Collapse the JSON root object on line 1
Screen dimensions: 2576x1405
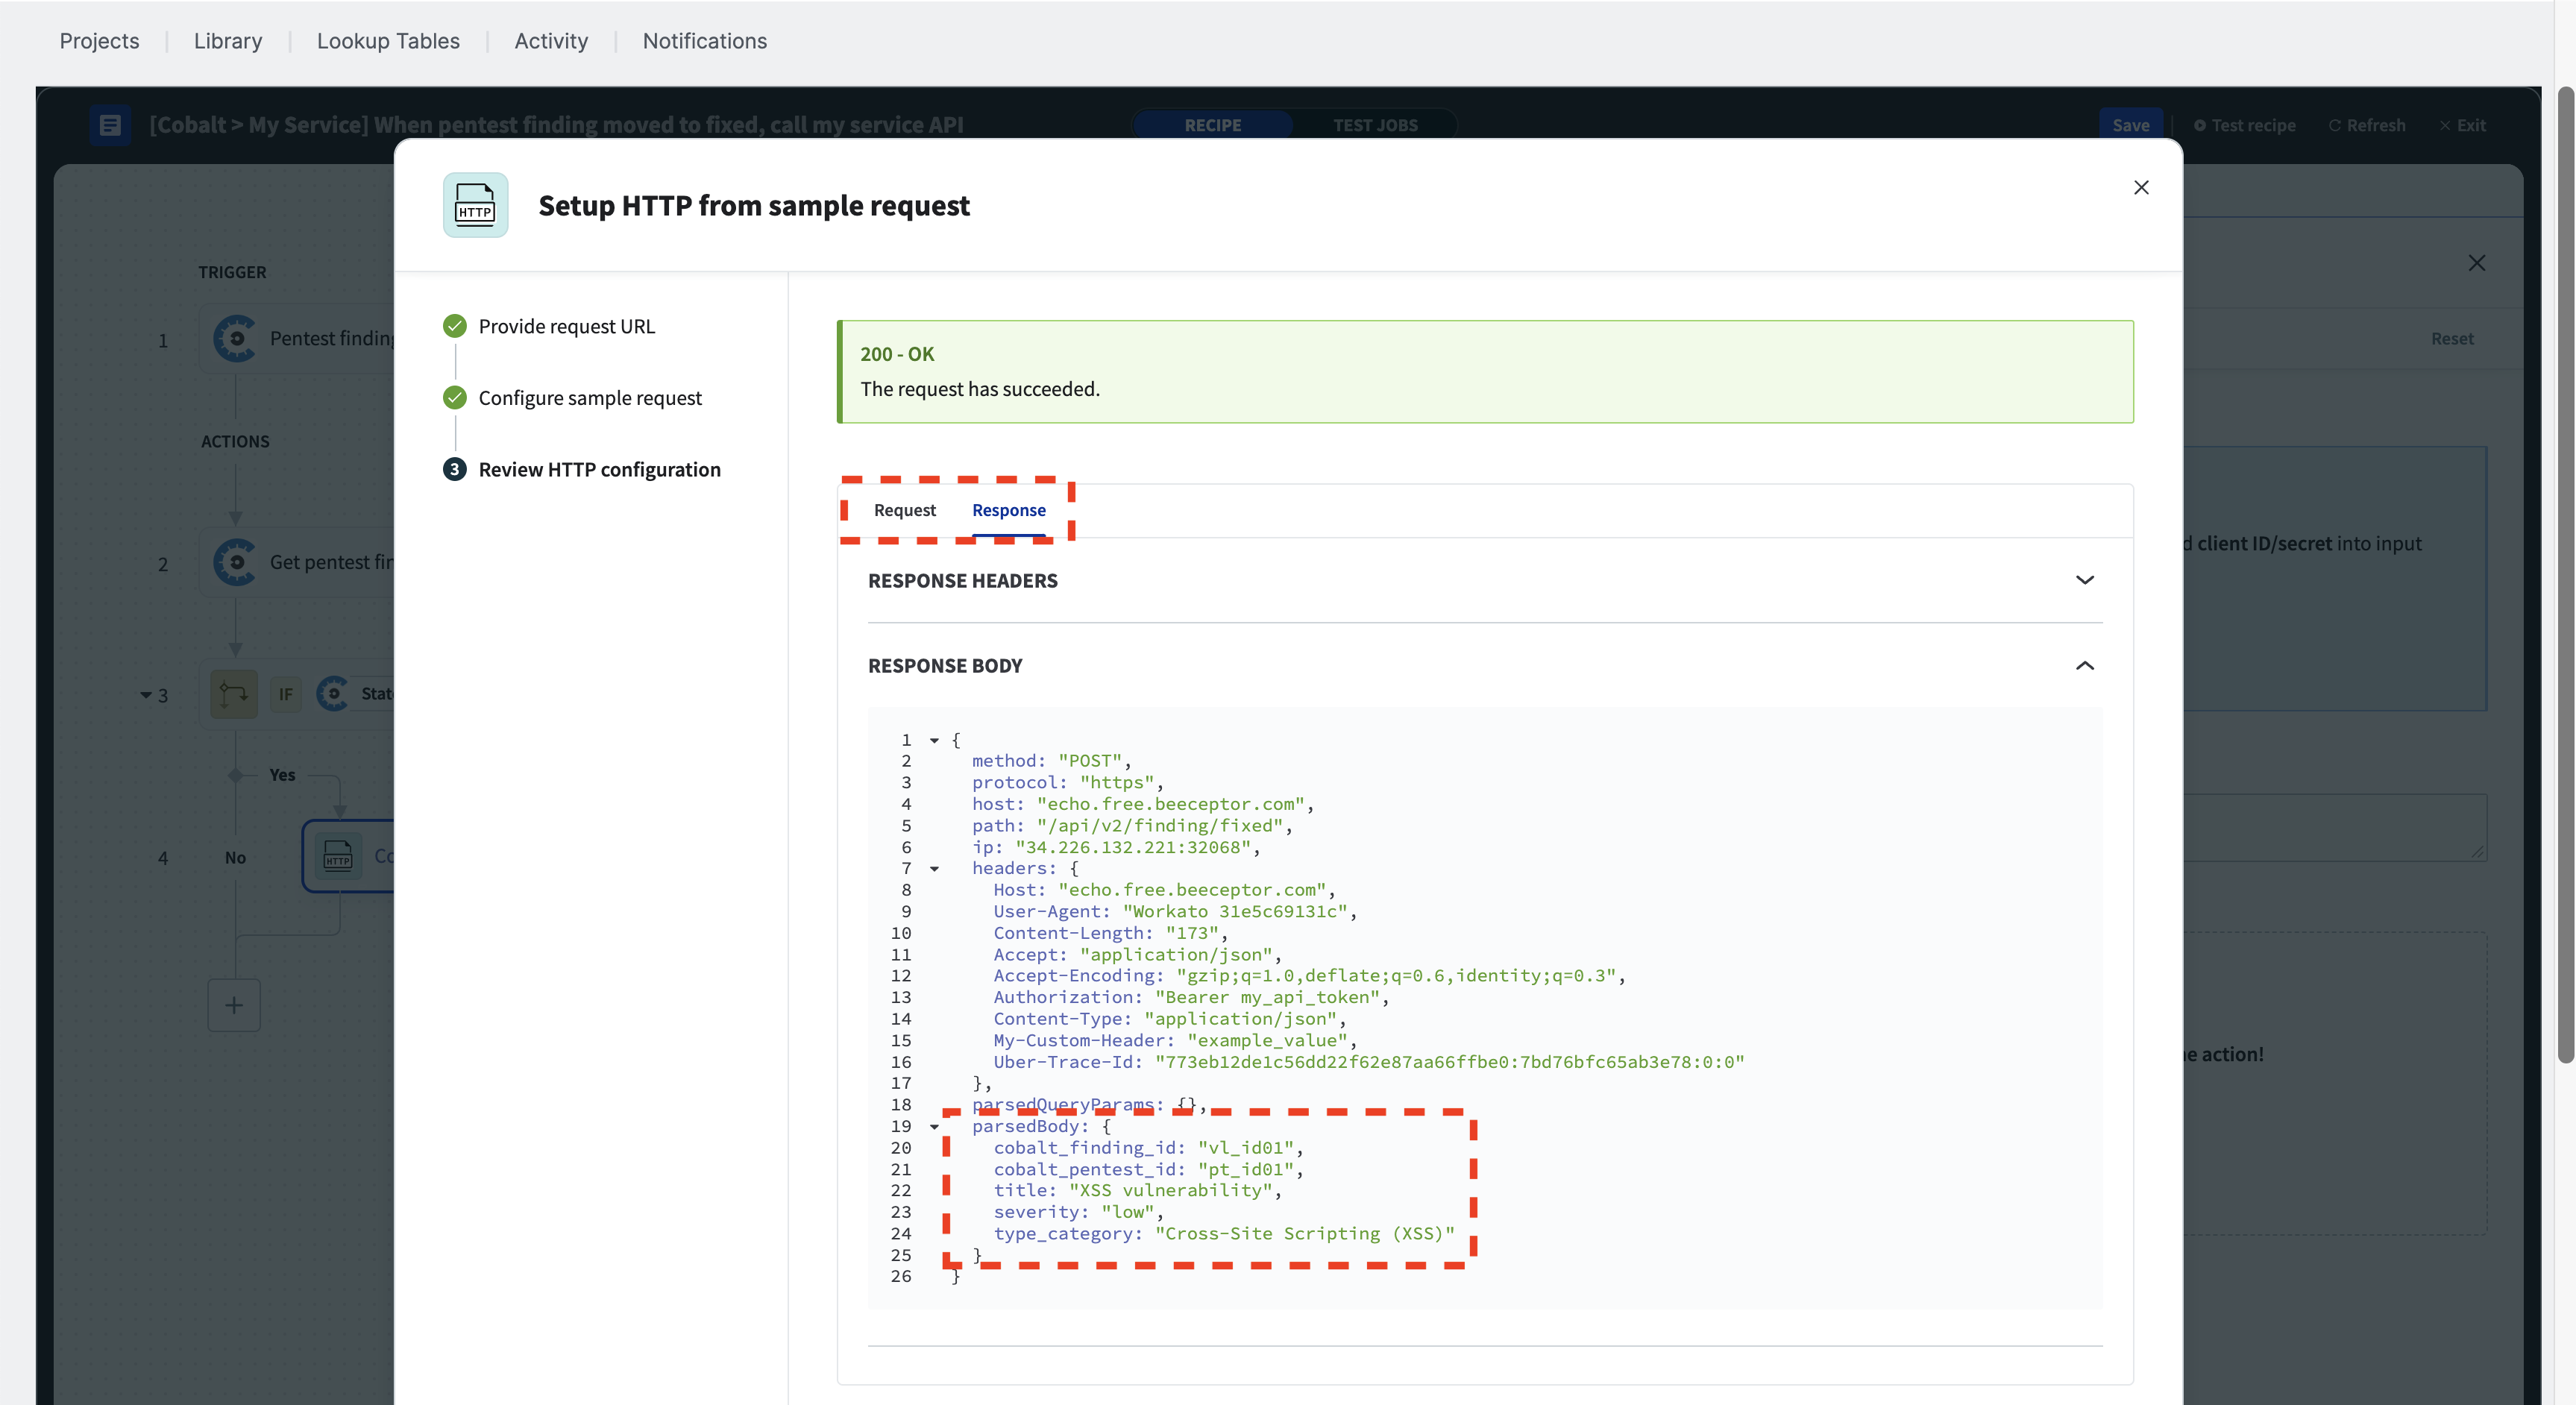(x=934, y=741)
